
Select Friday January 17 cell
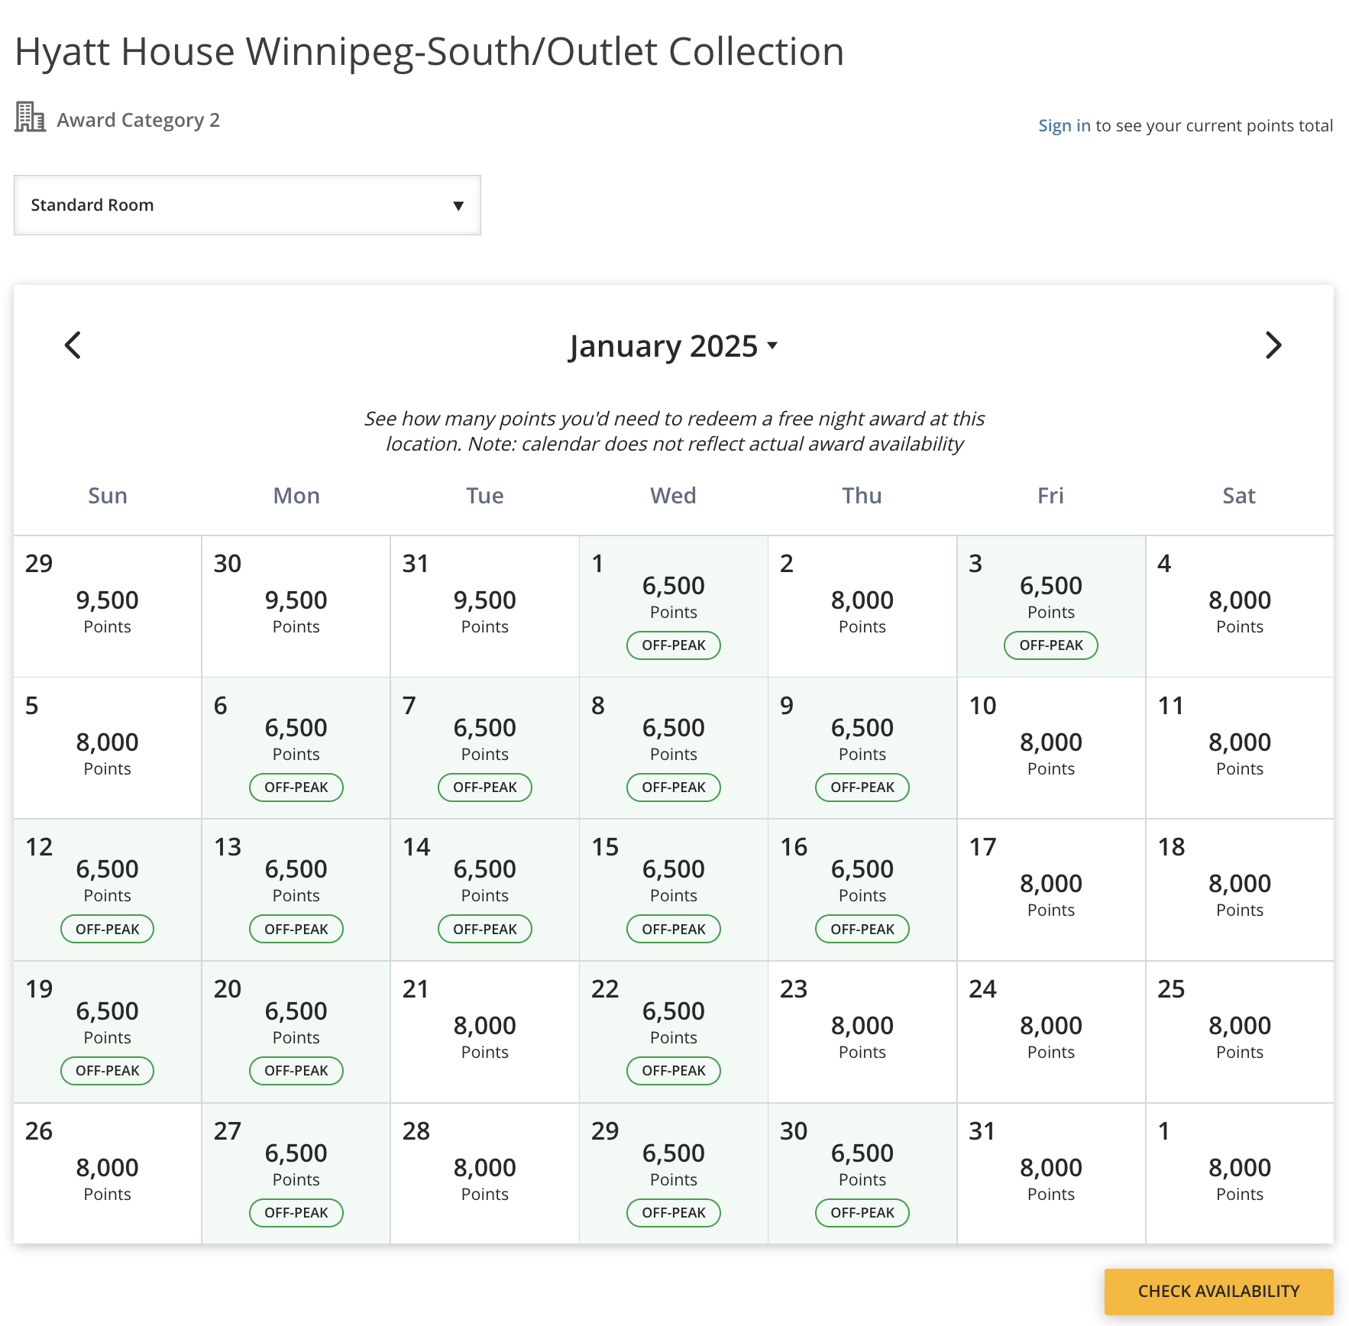click(x=1051, y=890)
